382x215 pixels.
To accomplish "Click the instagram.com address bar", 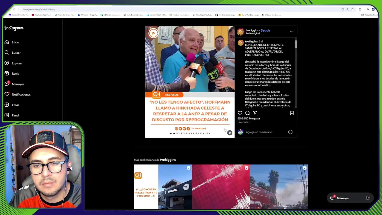I will point(179,9).
